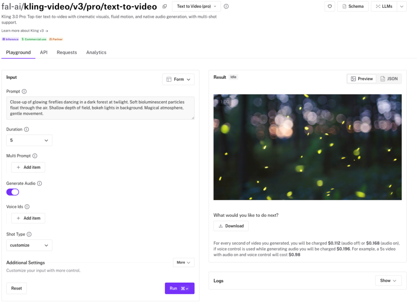The image size is (417, 303).
Task: Download the generated video
Action: 231,226
